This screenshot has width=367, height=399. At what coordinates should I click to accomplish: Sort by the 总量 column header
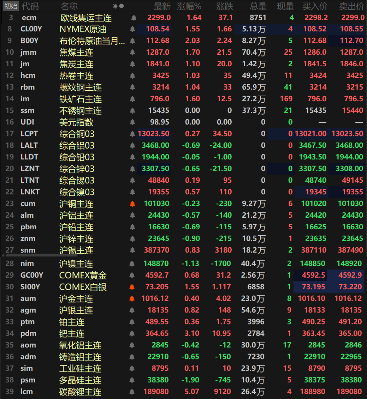click(x=258, y=6)
